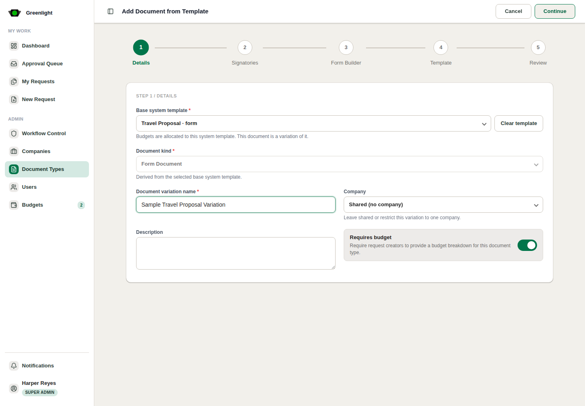Image resolution: width=585 pixels, height=406 pixels.
Task: Open Dashboard via its grid icon
Action: pos(14,46)
